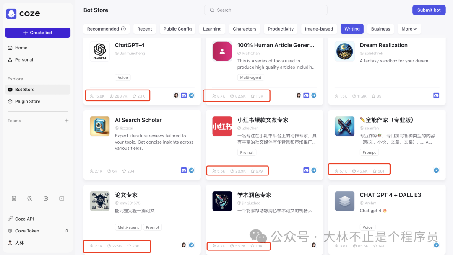The image size is (453, 255).
Task: Click Cici avatar icon on 100% Human Article card
Action: [299, 95]
